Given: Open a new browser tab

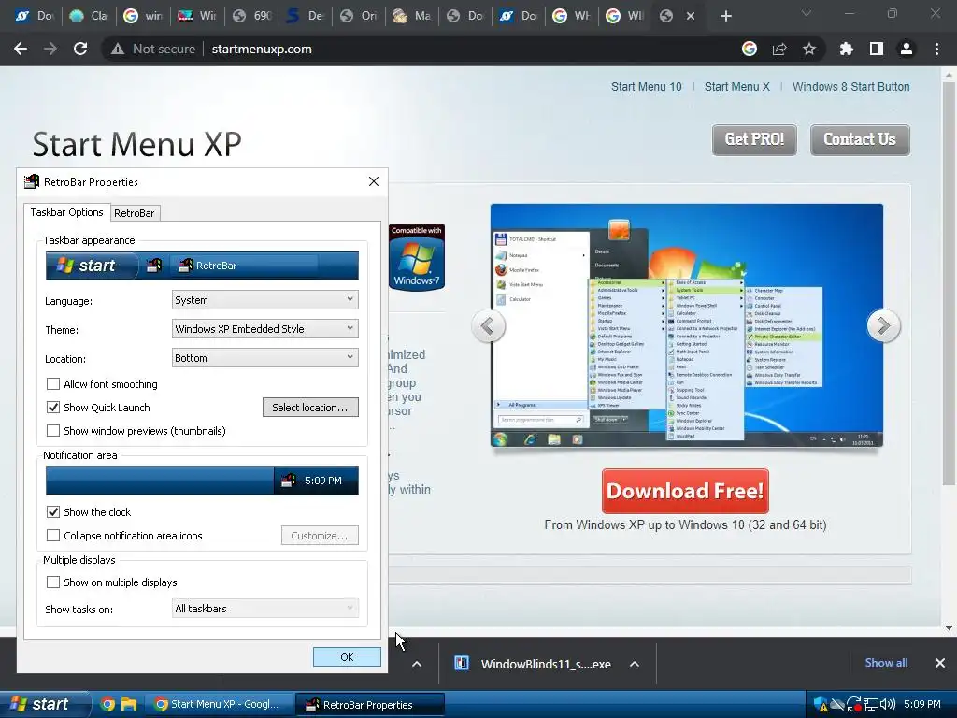Looking at the screenshot, I should pyautogui.click(x=725, y=16).
